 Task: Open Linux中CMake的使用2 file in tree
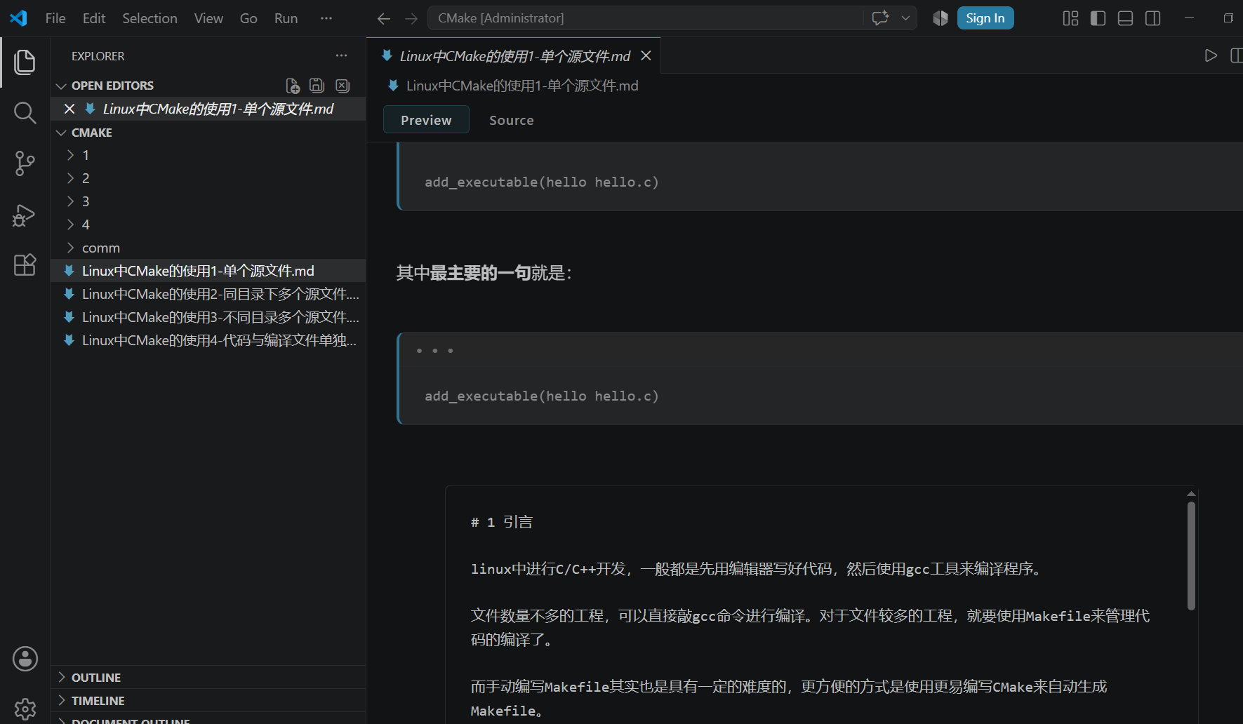pos(208,294)
